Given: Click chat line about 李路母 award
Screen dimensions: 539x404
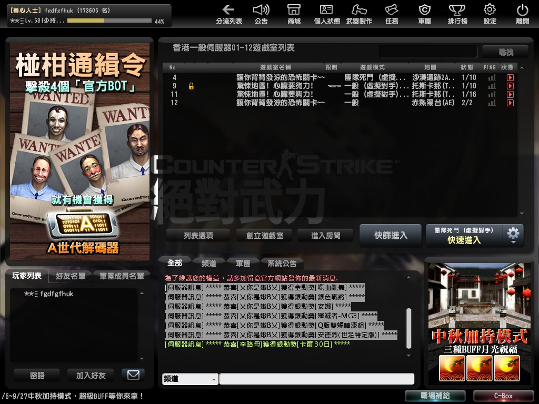Looking at the screenshot, I should pyautogui.click(x=257, y=344).
